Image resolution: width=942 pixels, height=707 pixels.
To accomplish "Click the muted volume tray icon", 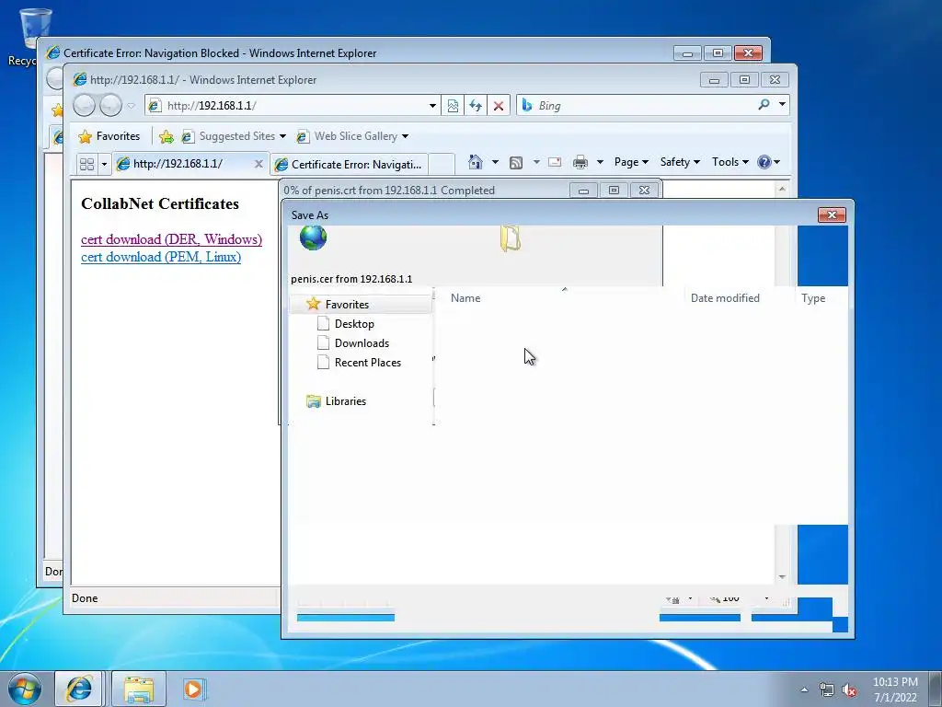I will (x=849, y=690).
